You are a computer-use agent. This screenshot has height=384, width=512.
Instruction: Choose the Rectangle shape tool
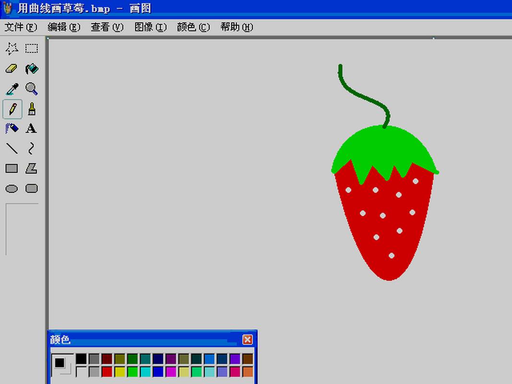pos(12,168)
